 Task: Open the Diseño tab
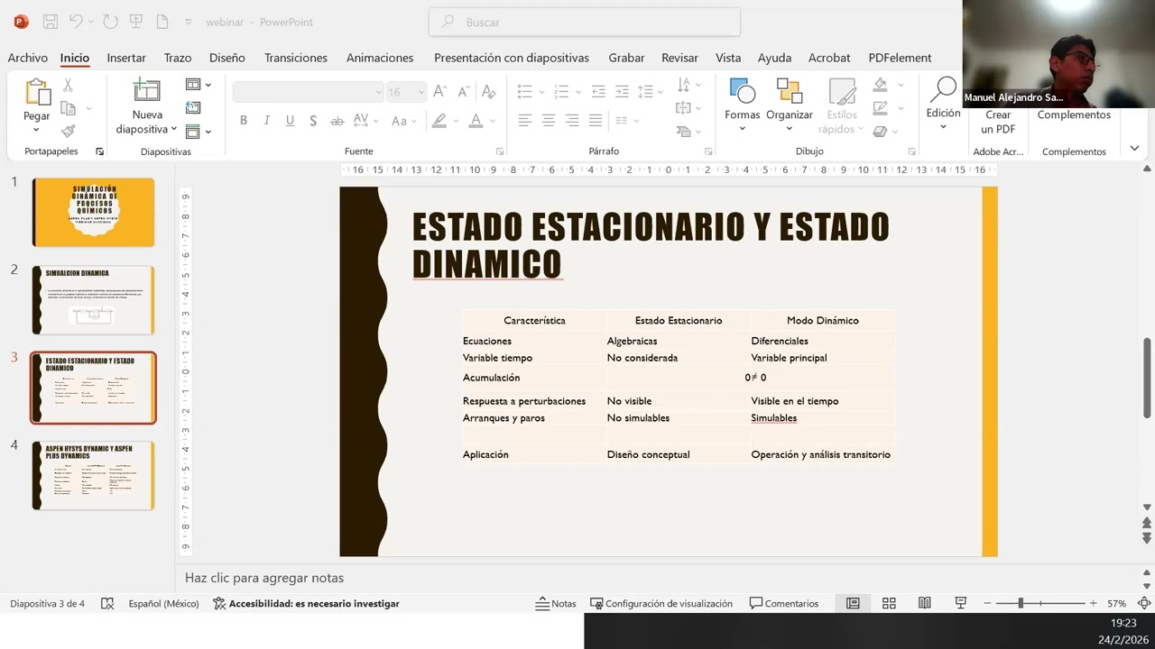227,58
